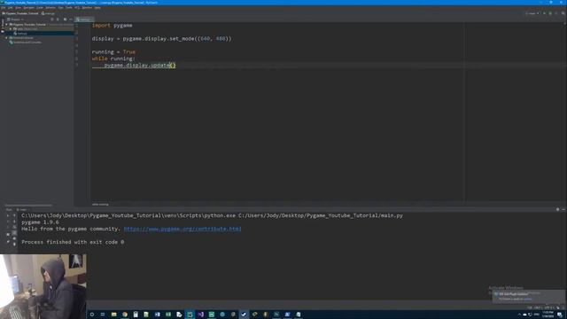Open Project panel settings gear
The height and width of the screenshot is (319, 567).
[65, 19]
